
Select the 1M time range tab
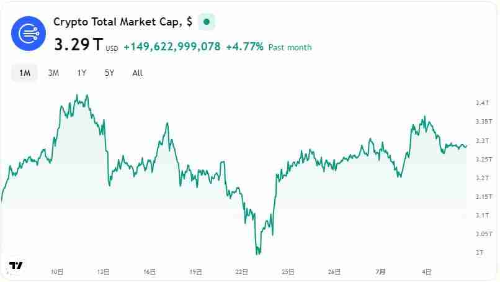click(x=24, y=73)
